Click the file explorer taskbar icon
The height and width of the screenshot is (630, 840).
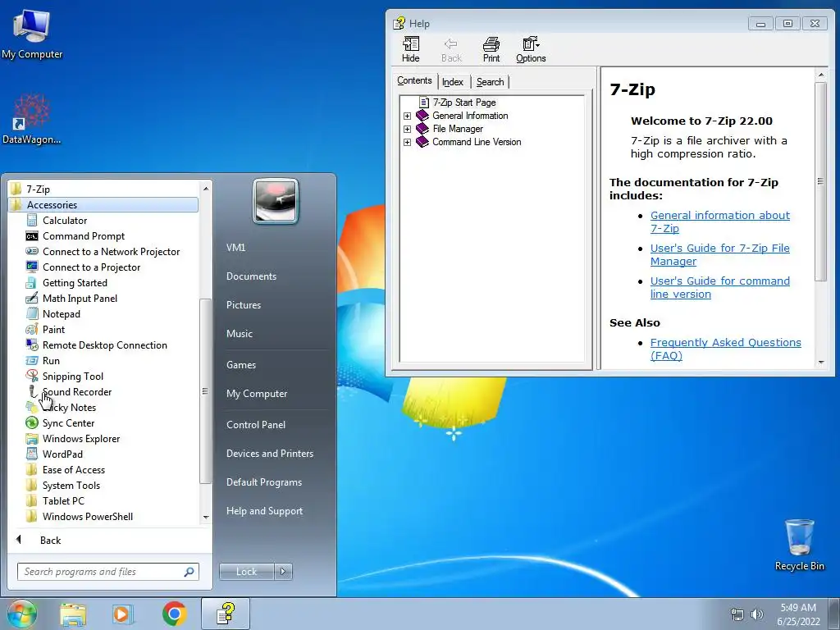(73, 614)
